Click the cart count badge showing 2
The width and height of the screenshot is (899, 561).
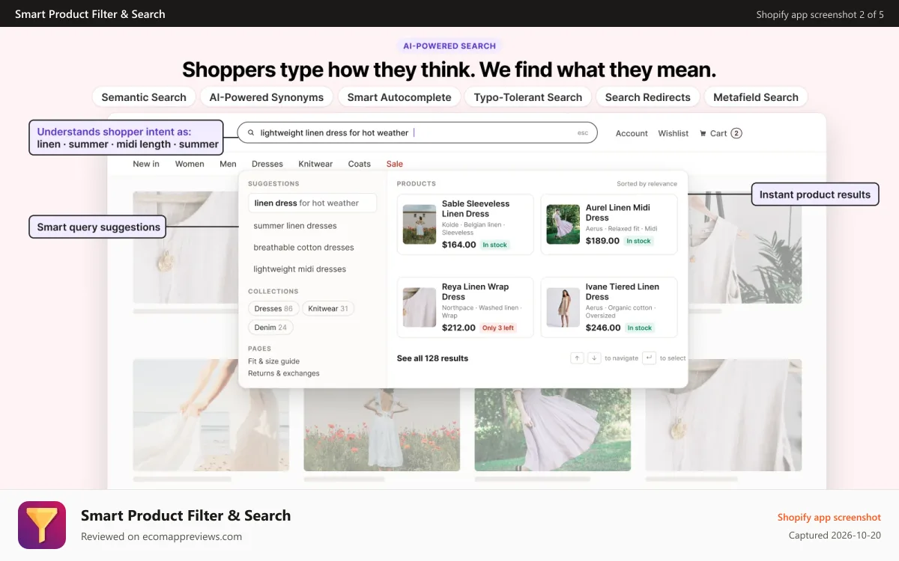[736, 133]
